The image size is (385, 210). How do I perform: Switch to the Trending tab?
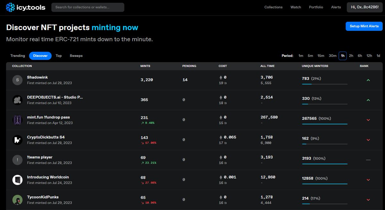coord(18,56)
